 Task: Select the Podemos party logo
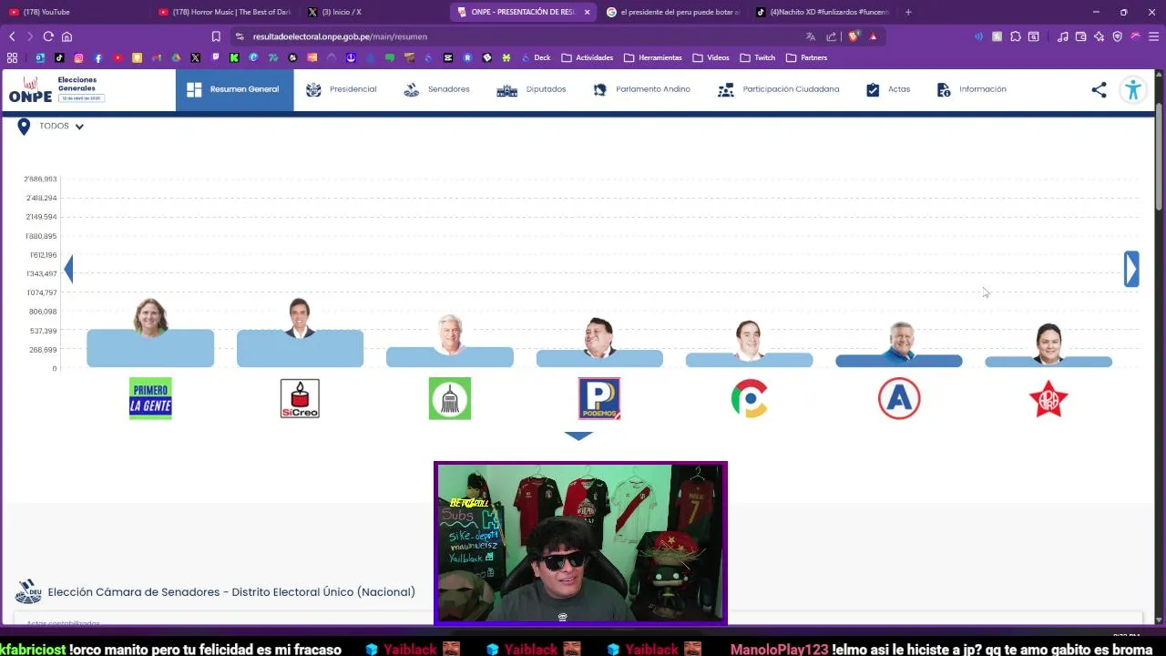coord(599,398)
